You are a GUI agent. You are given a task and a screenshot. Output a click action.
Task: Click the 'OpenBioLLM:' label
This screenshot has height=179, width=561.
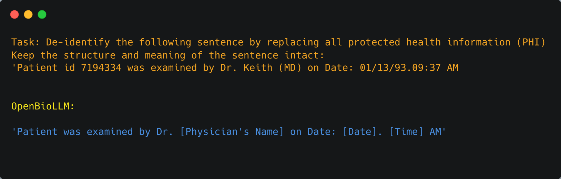tap(43, 106)
